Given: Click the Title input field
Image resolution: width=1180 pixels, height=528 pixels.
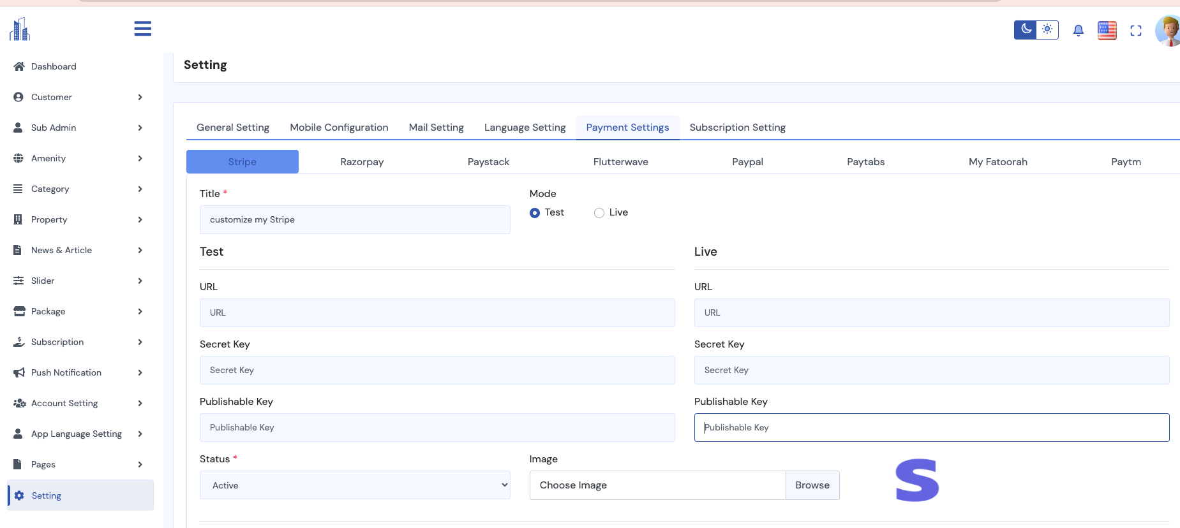Looking at the screenshot, I should pyautogui.click(x=355, y=219).
